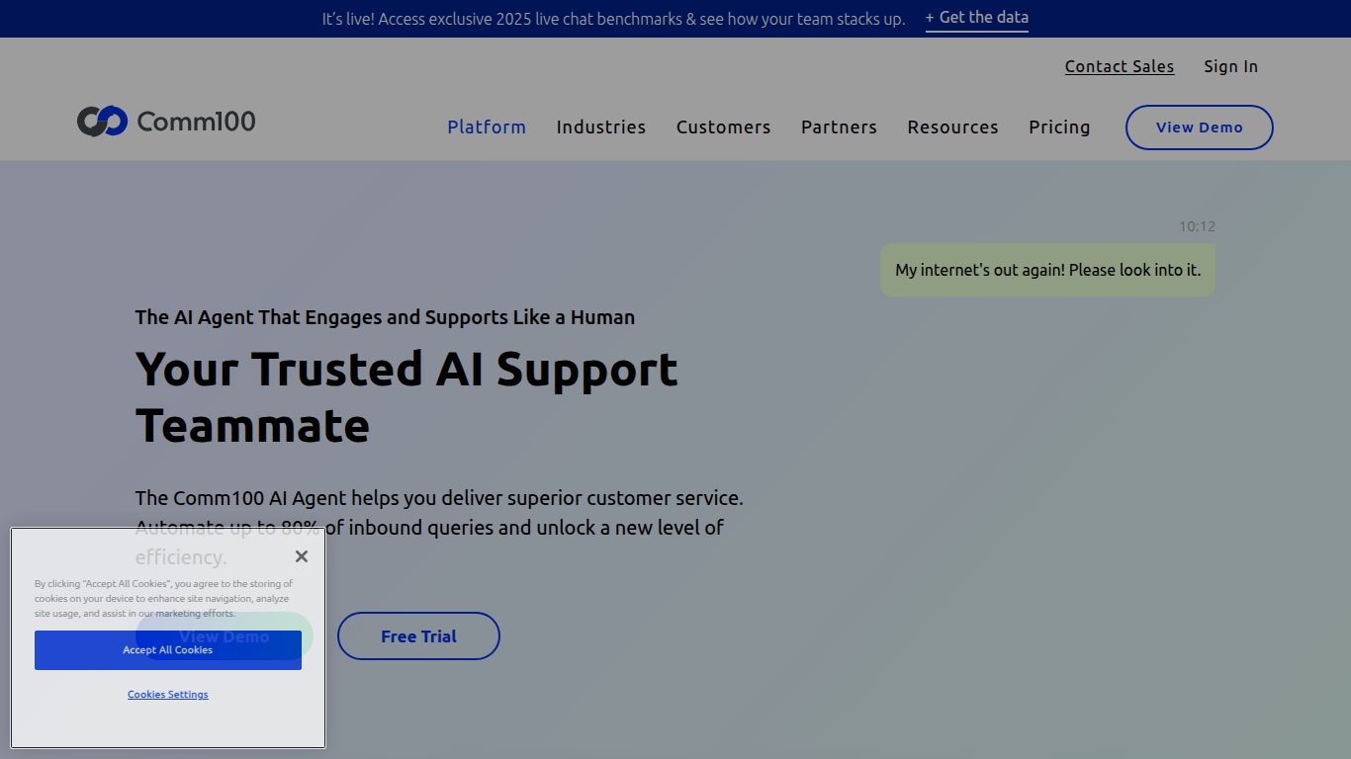Open the Cookies Settings link
Image resolution: width=1351 pixels, height=759 pixels.
tap(168, 695)
